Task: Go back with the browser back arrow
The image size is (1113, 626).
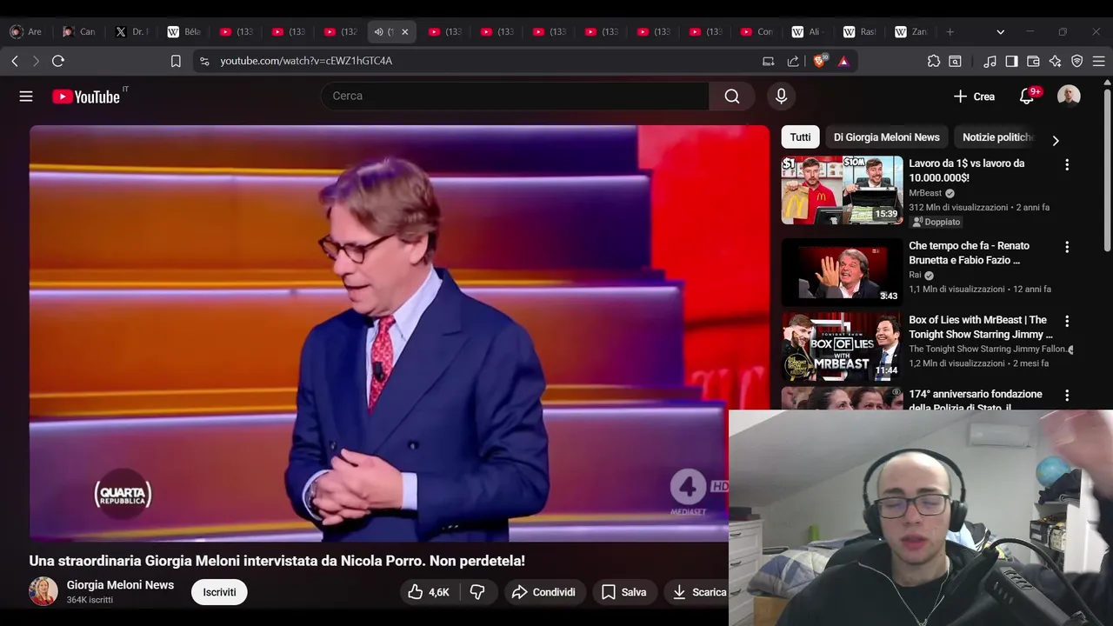Action: 15,61
